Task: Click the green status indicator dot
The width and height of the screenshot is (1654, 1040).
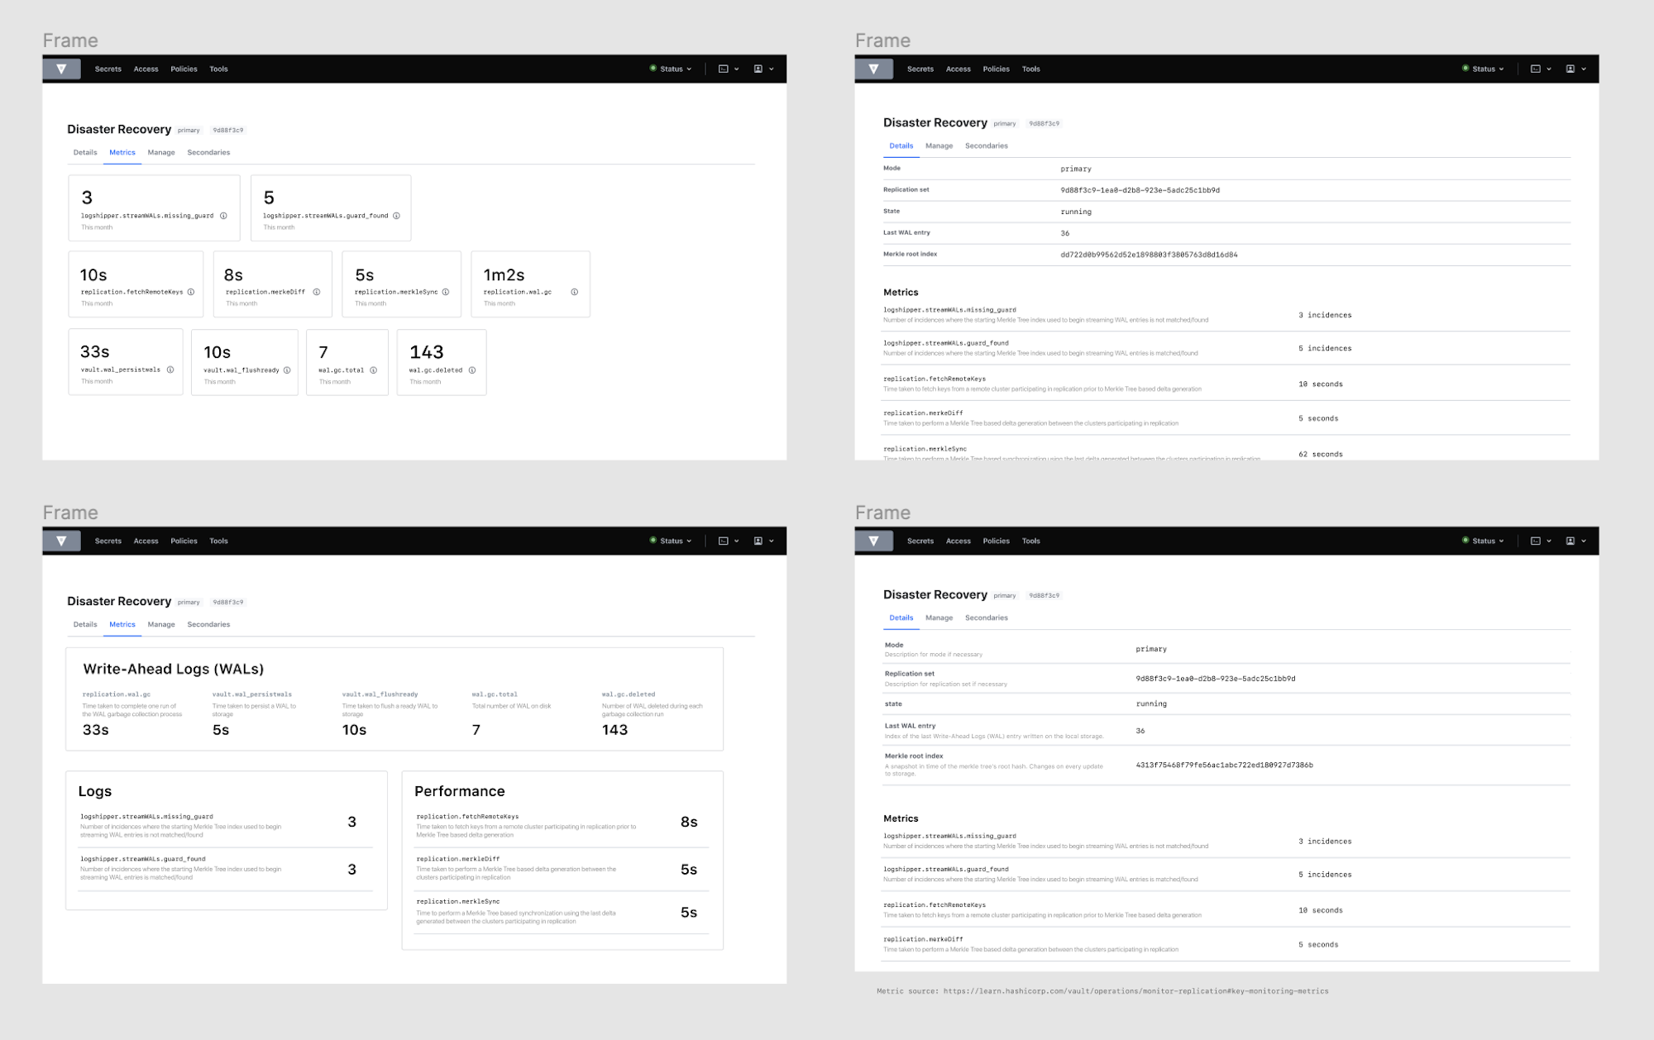Action: coord(653,69)
